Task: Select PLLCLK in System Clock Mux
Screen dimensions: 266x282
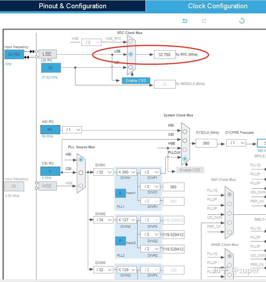Action: [185, 159]
